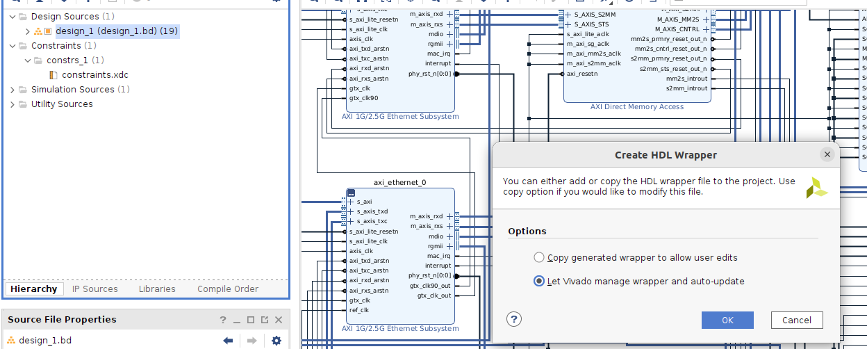
Task: Select design_1.bd in Source File Properties
Action: point(45,341)
